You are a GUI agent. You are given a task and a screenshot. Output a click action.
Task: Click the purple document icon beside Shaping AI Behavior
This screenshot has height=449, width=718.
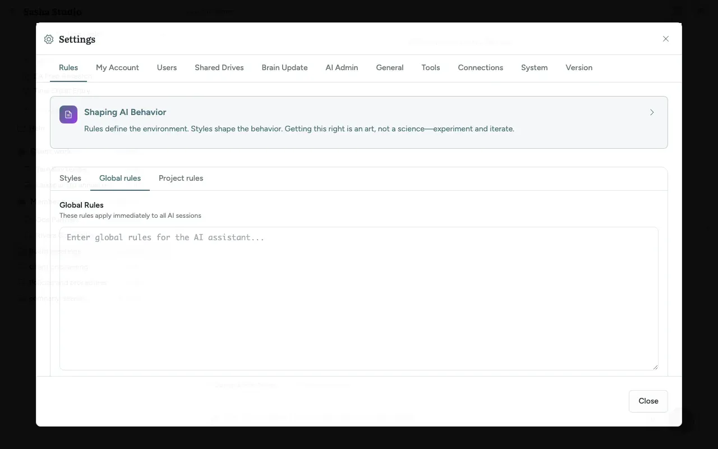(68, 114)
